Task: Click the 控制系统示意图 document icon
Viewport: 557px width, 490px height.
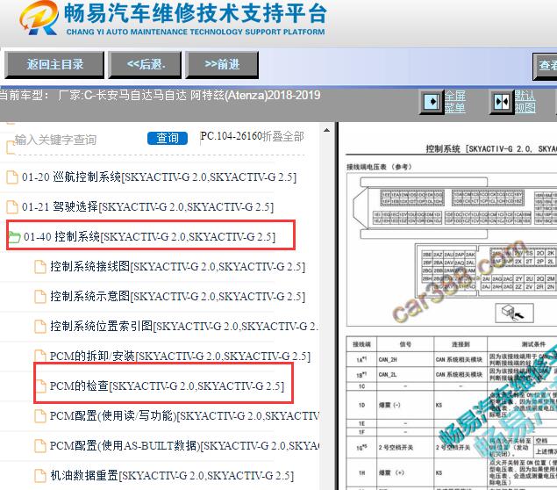Action: (40, 296)
